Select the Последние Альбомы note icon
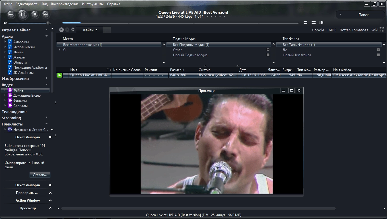Screen dimensions: 387x219 (x=10, y=68)
